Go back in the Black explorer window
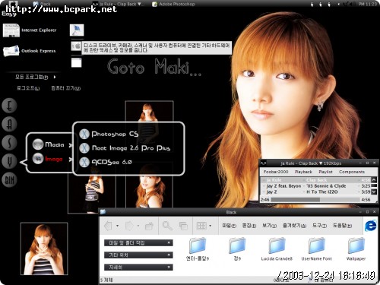380x285 pixels. [x=108, y=226]
